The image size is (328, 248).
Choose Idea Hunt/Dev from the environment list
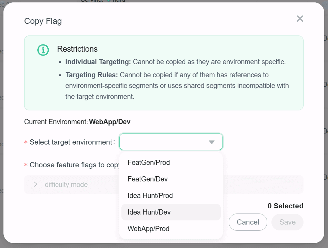pos(148,212)
